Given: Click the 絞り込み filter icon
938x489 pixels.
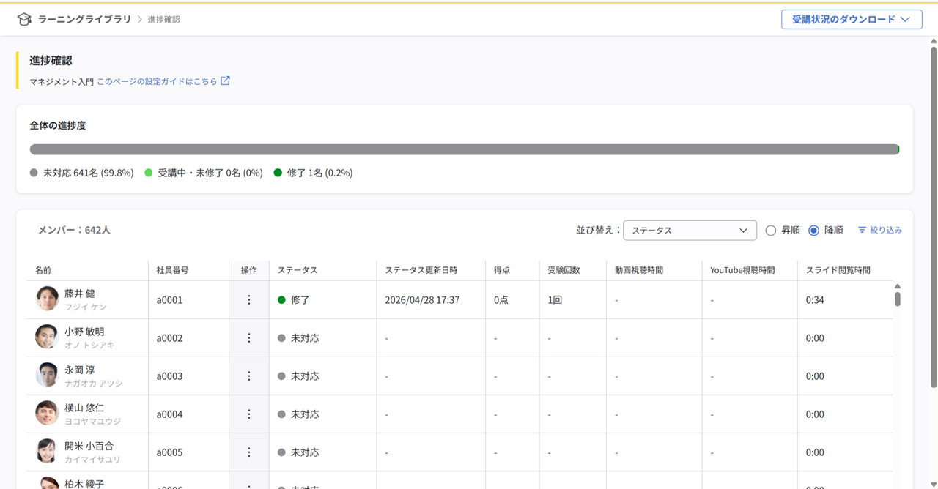Looking at the screenshot, I should [862, 230].
